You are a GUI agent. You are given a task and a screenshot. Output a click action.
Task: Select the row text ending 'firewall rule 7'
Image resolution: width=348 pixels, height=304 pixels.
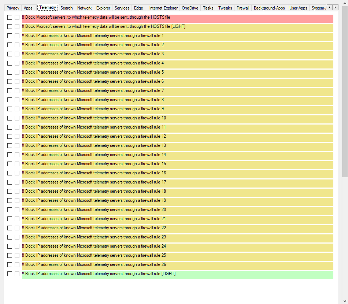pyautogui.click(x=93, y=90)
